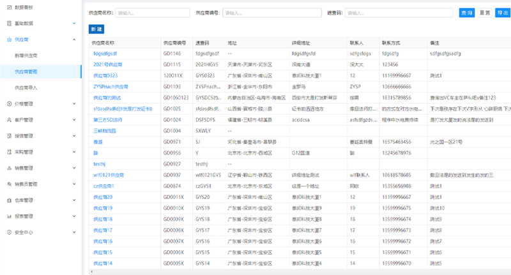Click the 基础数据 menu icon
The width and height of the screenshot is (511, 275).
9,24
